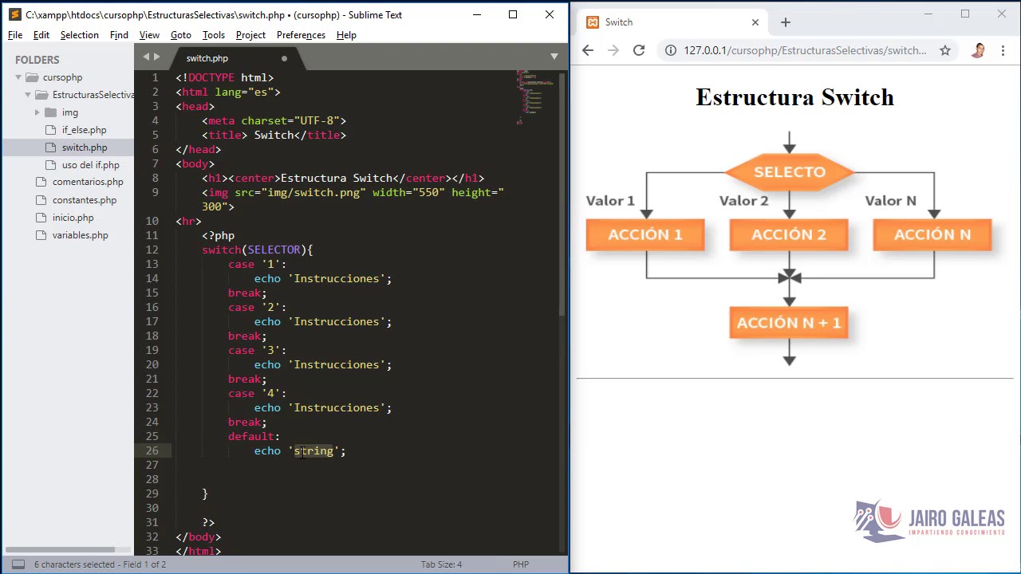Click the Sublime Text title bar icon
Viewport: 1021px width, 574px height.
(14, 14)
